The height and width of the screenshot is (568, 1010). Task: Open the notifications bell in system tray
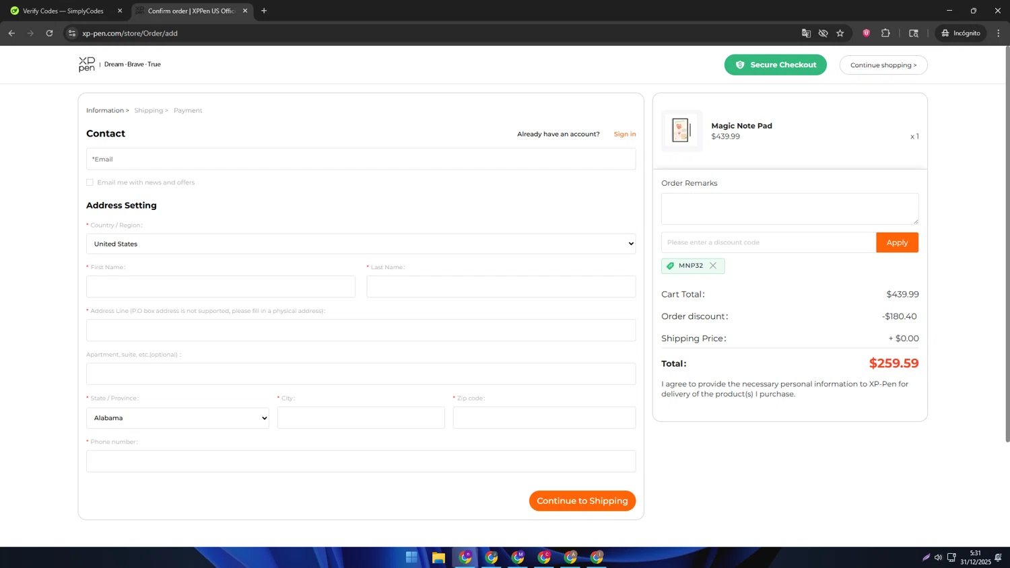click(x=998, y=557)
